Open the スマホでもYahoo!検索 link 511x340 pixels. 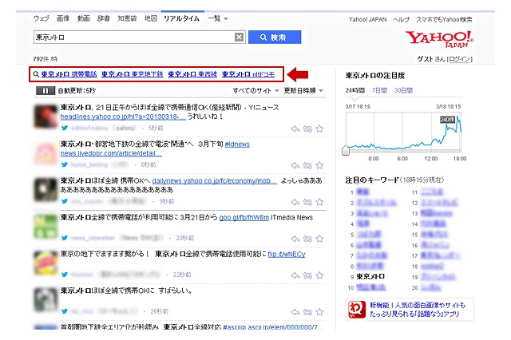click(x=444, y=19)
